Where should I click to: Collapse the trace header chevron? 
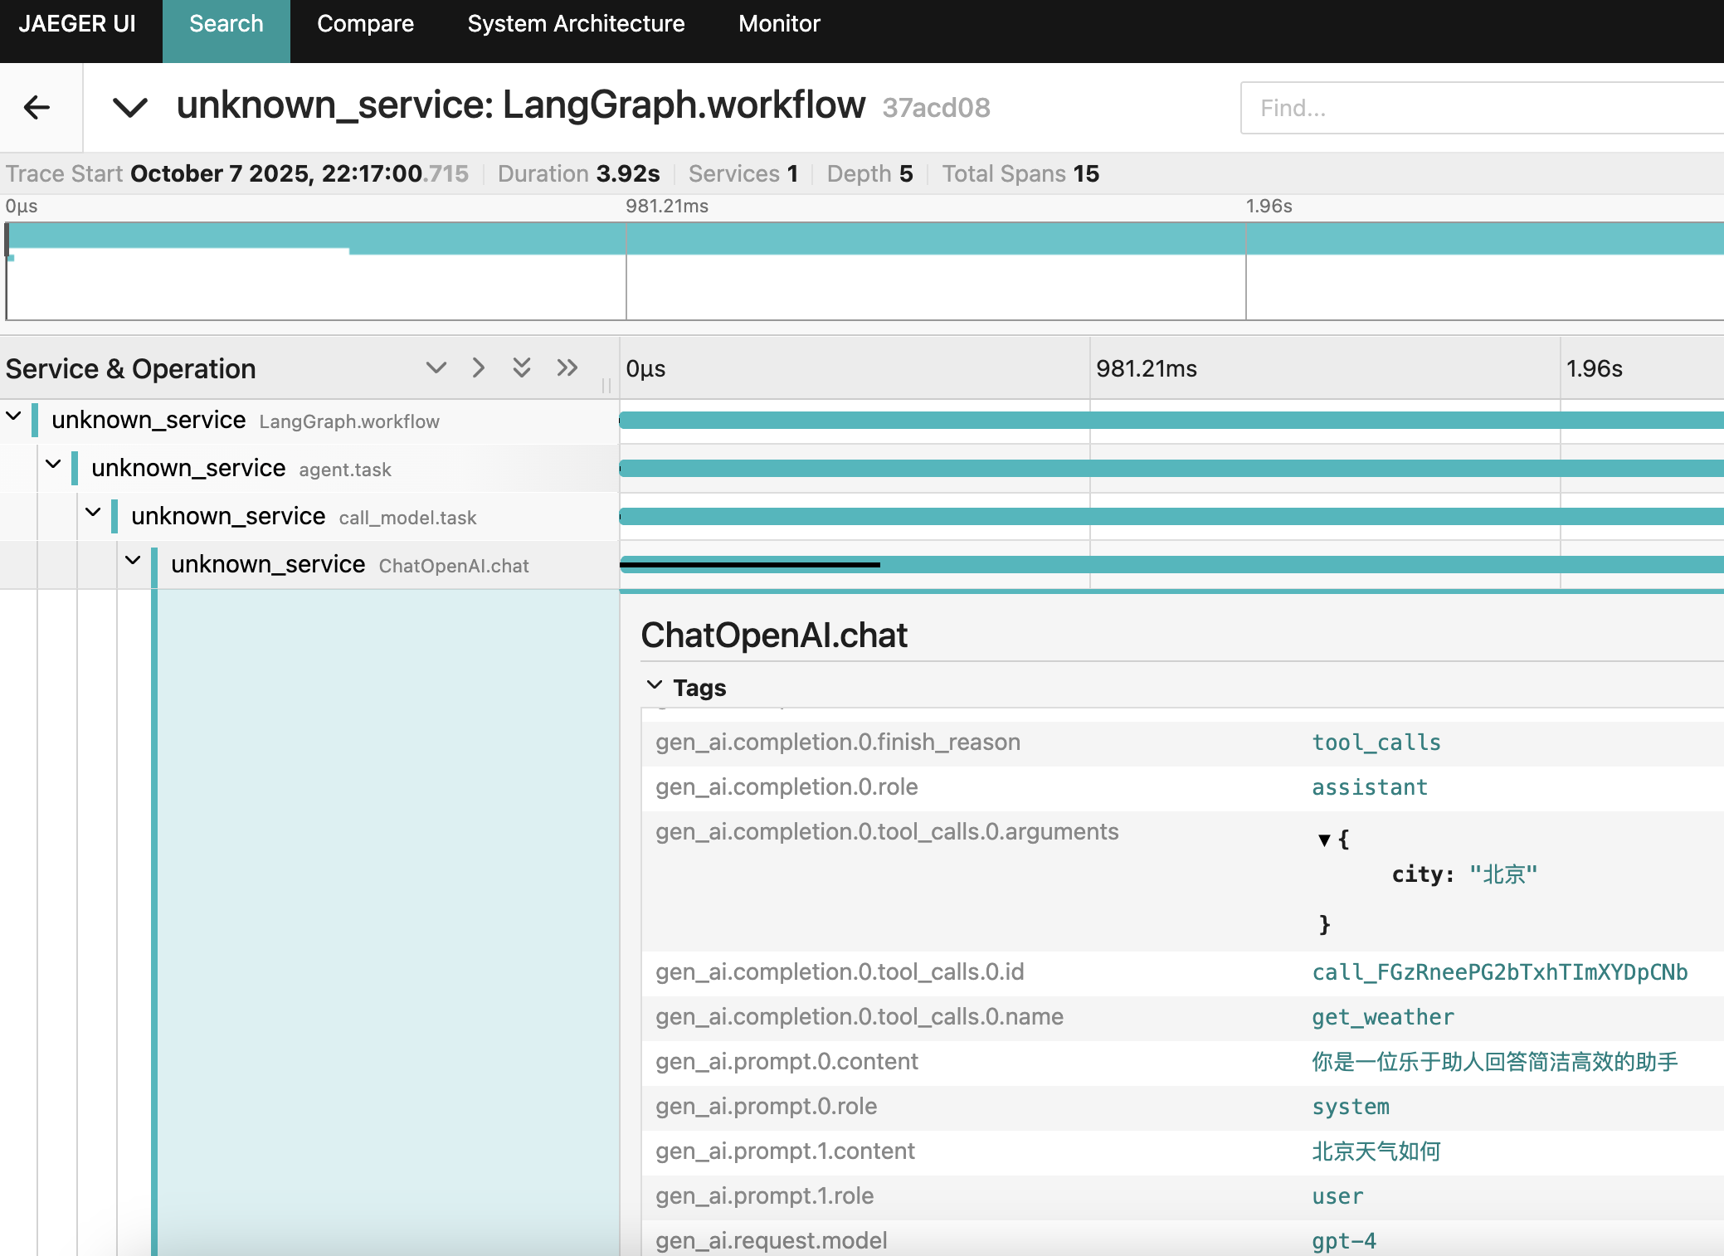click(130, 107)
